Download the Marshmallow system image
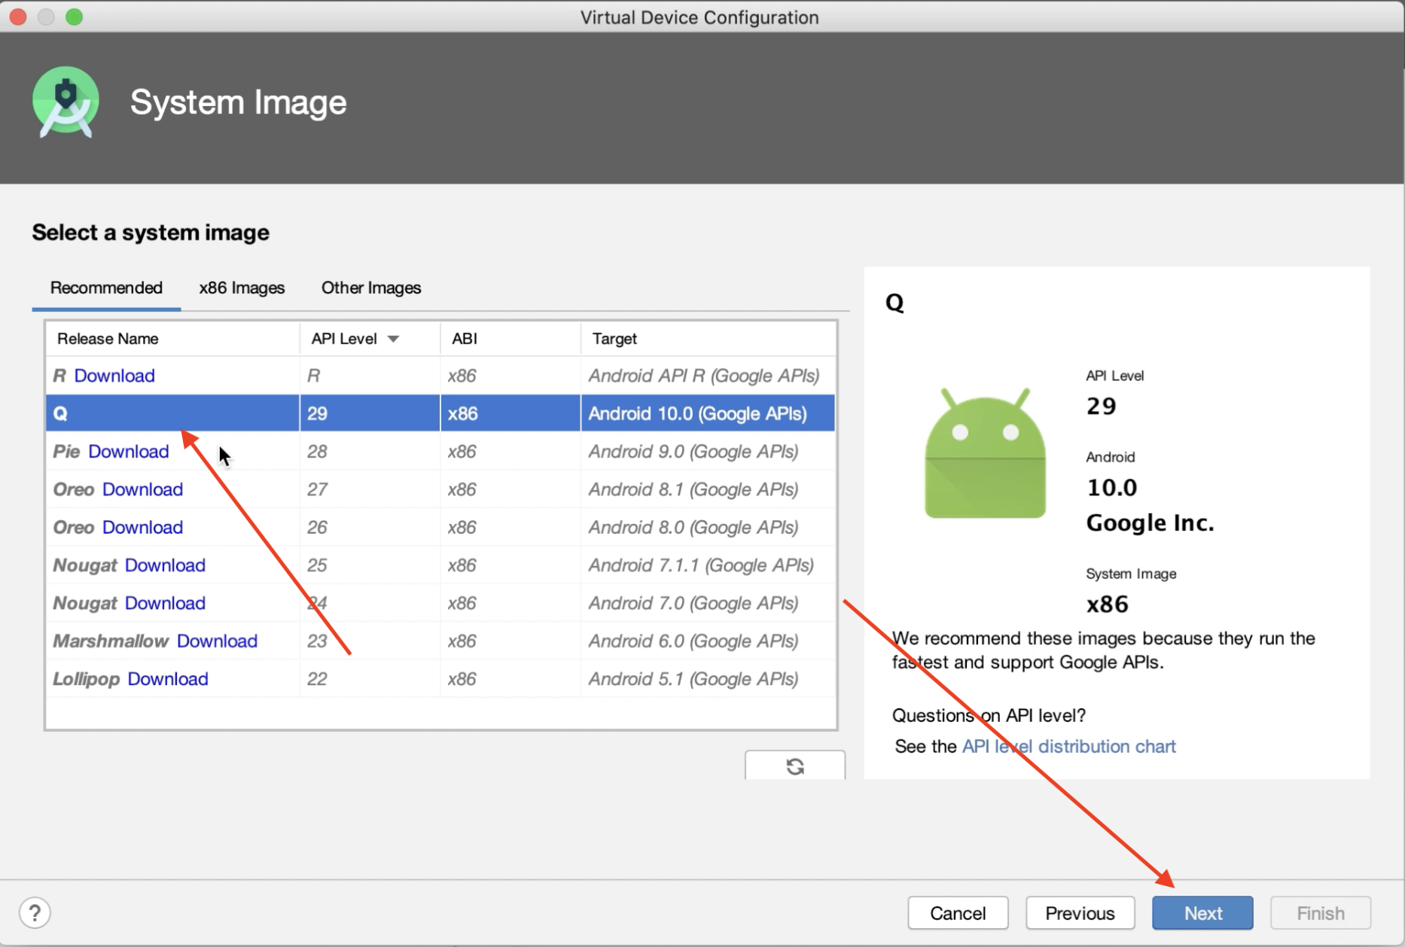 pos(217,641)
